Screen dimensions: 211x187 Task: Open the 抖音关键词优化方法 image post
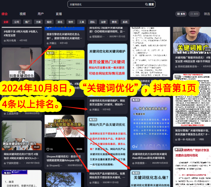tap(150, 124)
